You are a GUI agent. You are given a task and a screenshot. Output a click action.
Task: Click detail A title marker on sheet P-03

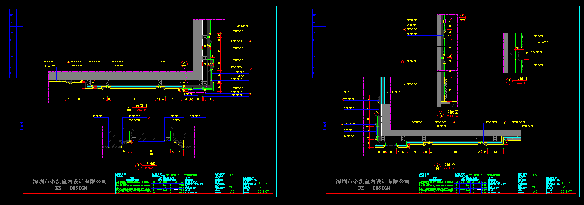click(509, 81)
